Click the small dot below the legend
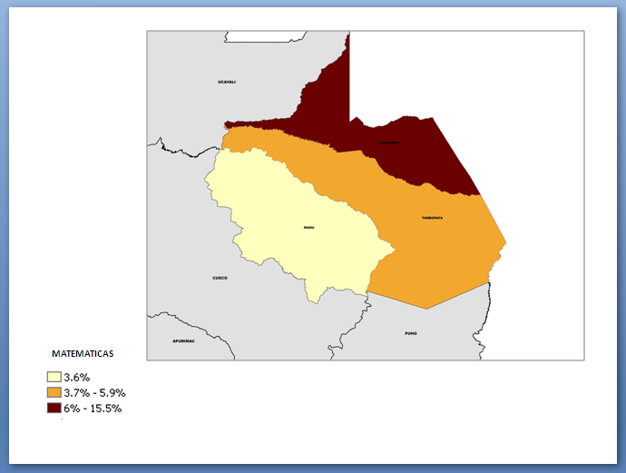 click(x=62, y=420)
